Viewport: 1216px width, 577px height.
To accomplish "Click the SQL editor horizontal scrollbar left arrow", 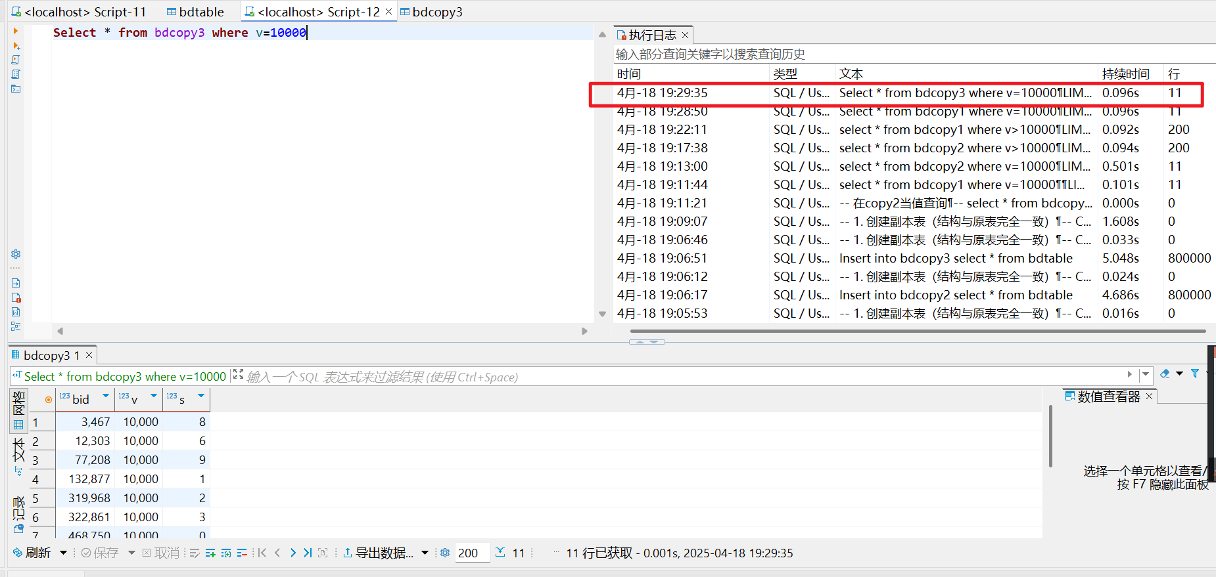I will coord(60,331).
